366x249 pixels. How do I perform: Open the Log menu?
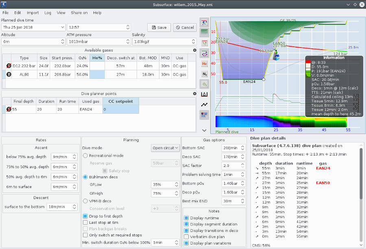(x=48, y=13)
